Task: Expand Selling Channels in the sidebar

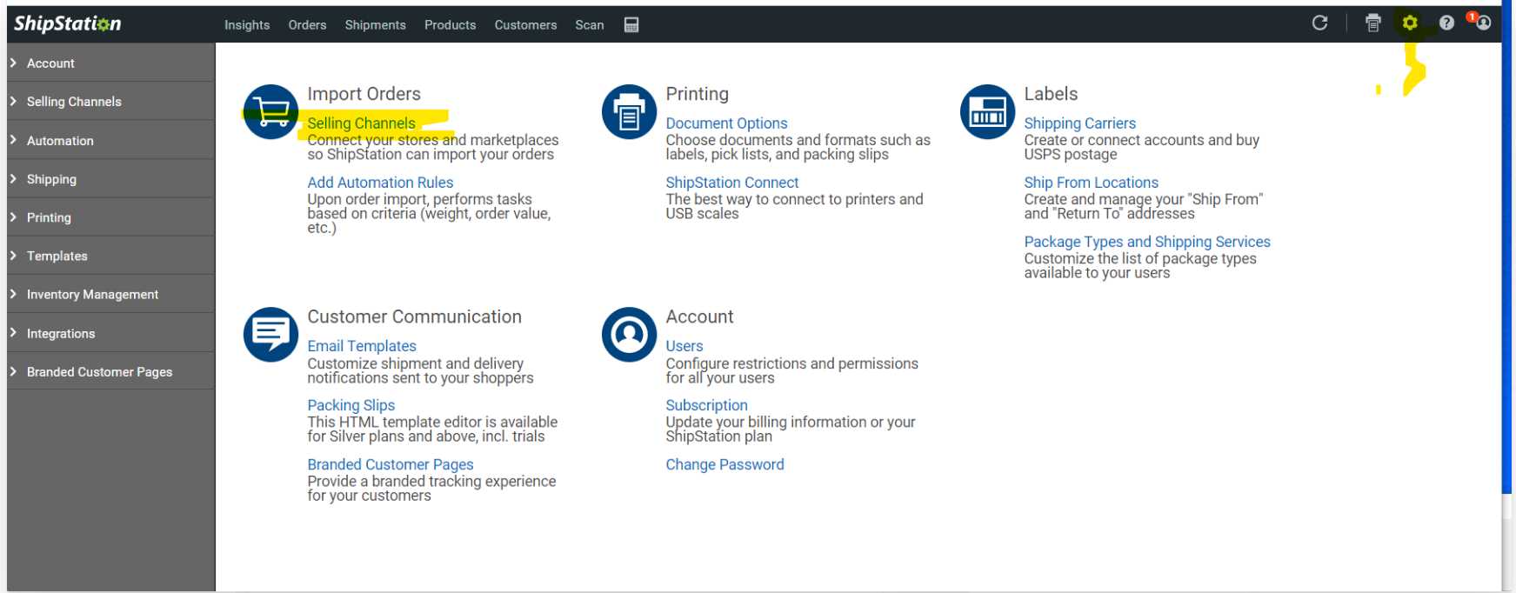Action: (x=74, y=102)
